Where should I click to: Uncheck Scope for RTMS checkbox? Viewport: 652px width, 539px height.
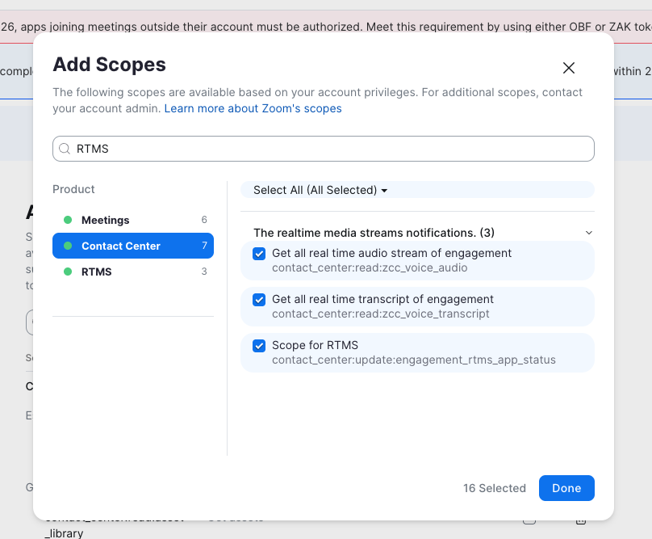tap(259, 346)
